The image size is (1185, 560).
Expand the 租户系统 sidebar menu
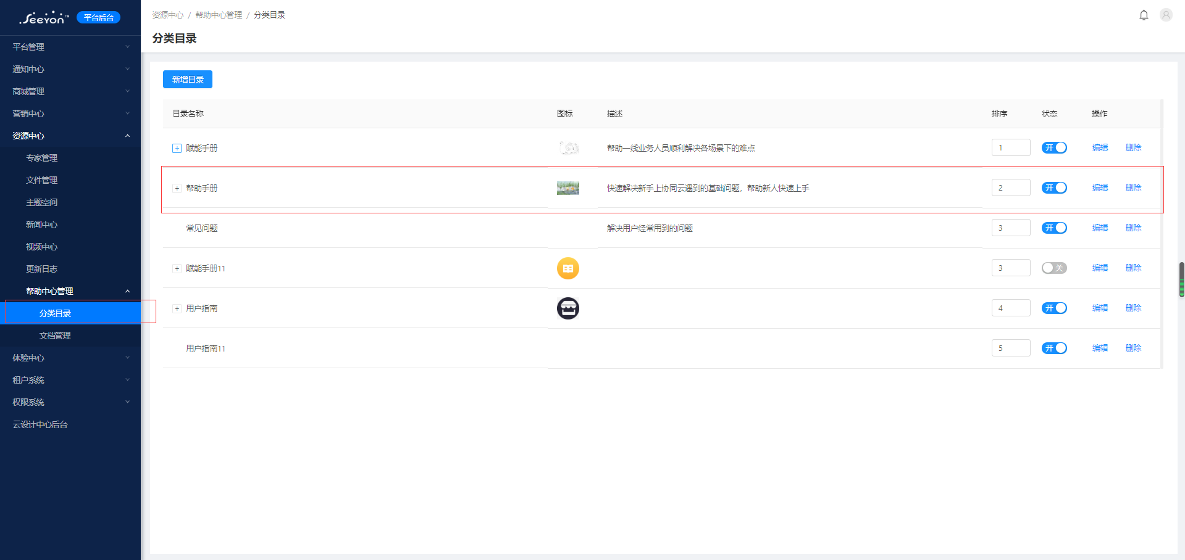click(x=70, y=380)
